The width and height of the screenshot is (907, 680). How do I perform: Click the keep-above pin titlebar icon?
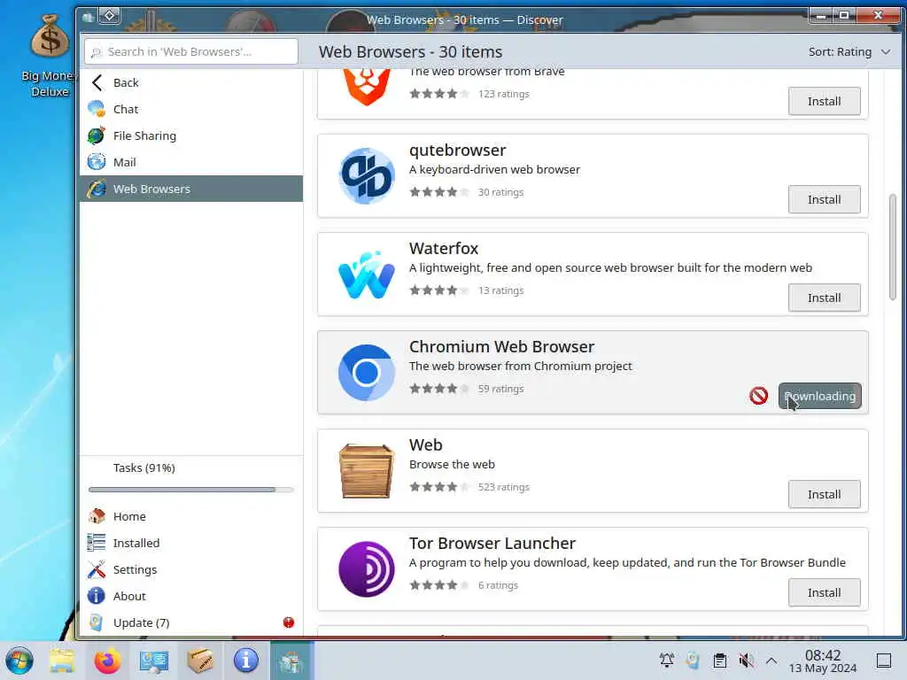click(x=109, y=16)
